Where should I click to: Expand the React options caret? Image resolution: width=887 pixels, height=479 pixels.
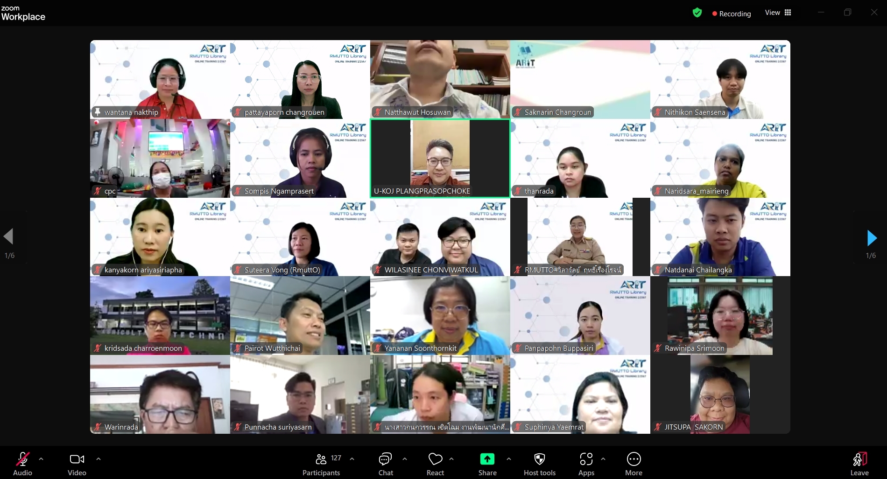pyautogui.click(x=451, y=459)
